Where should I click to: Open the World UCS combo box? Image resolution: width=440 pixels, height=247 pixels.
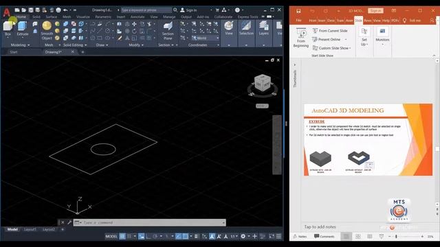[x=205, y=38]
